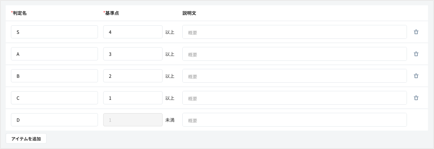Select the 説明文 field in the C row
The width and height of the screenshot is (434, 149).
tap(294, 98)
